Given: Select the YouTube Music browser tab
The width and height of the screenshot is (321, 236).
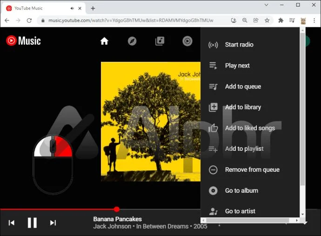Looking at the screenshot, I should pyautogui.click(x=43, y=8).
